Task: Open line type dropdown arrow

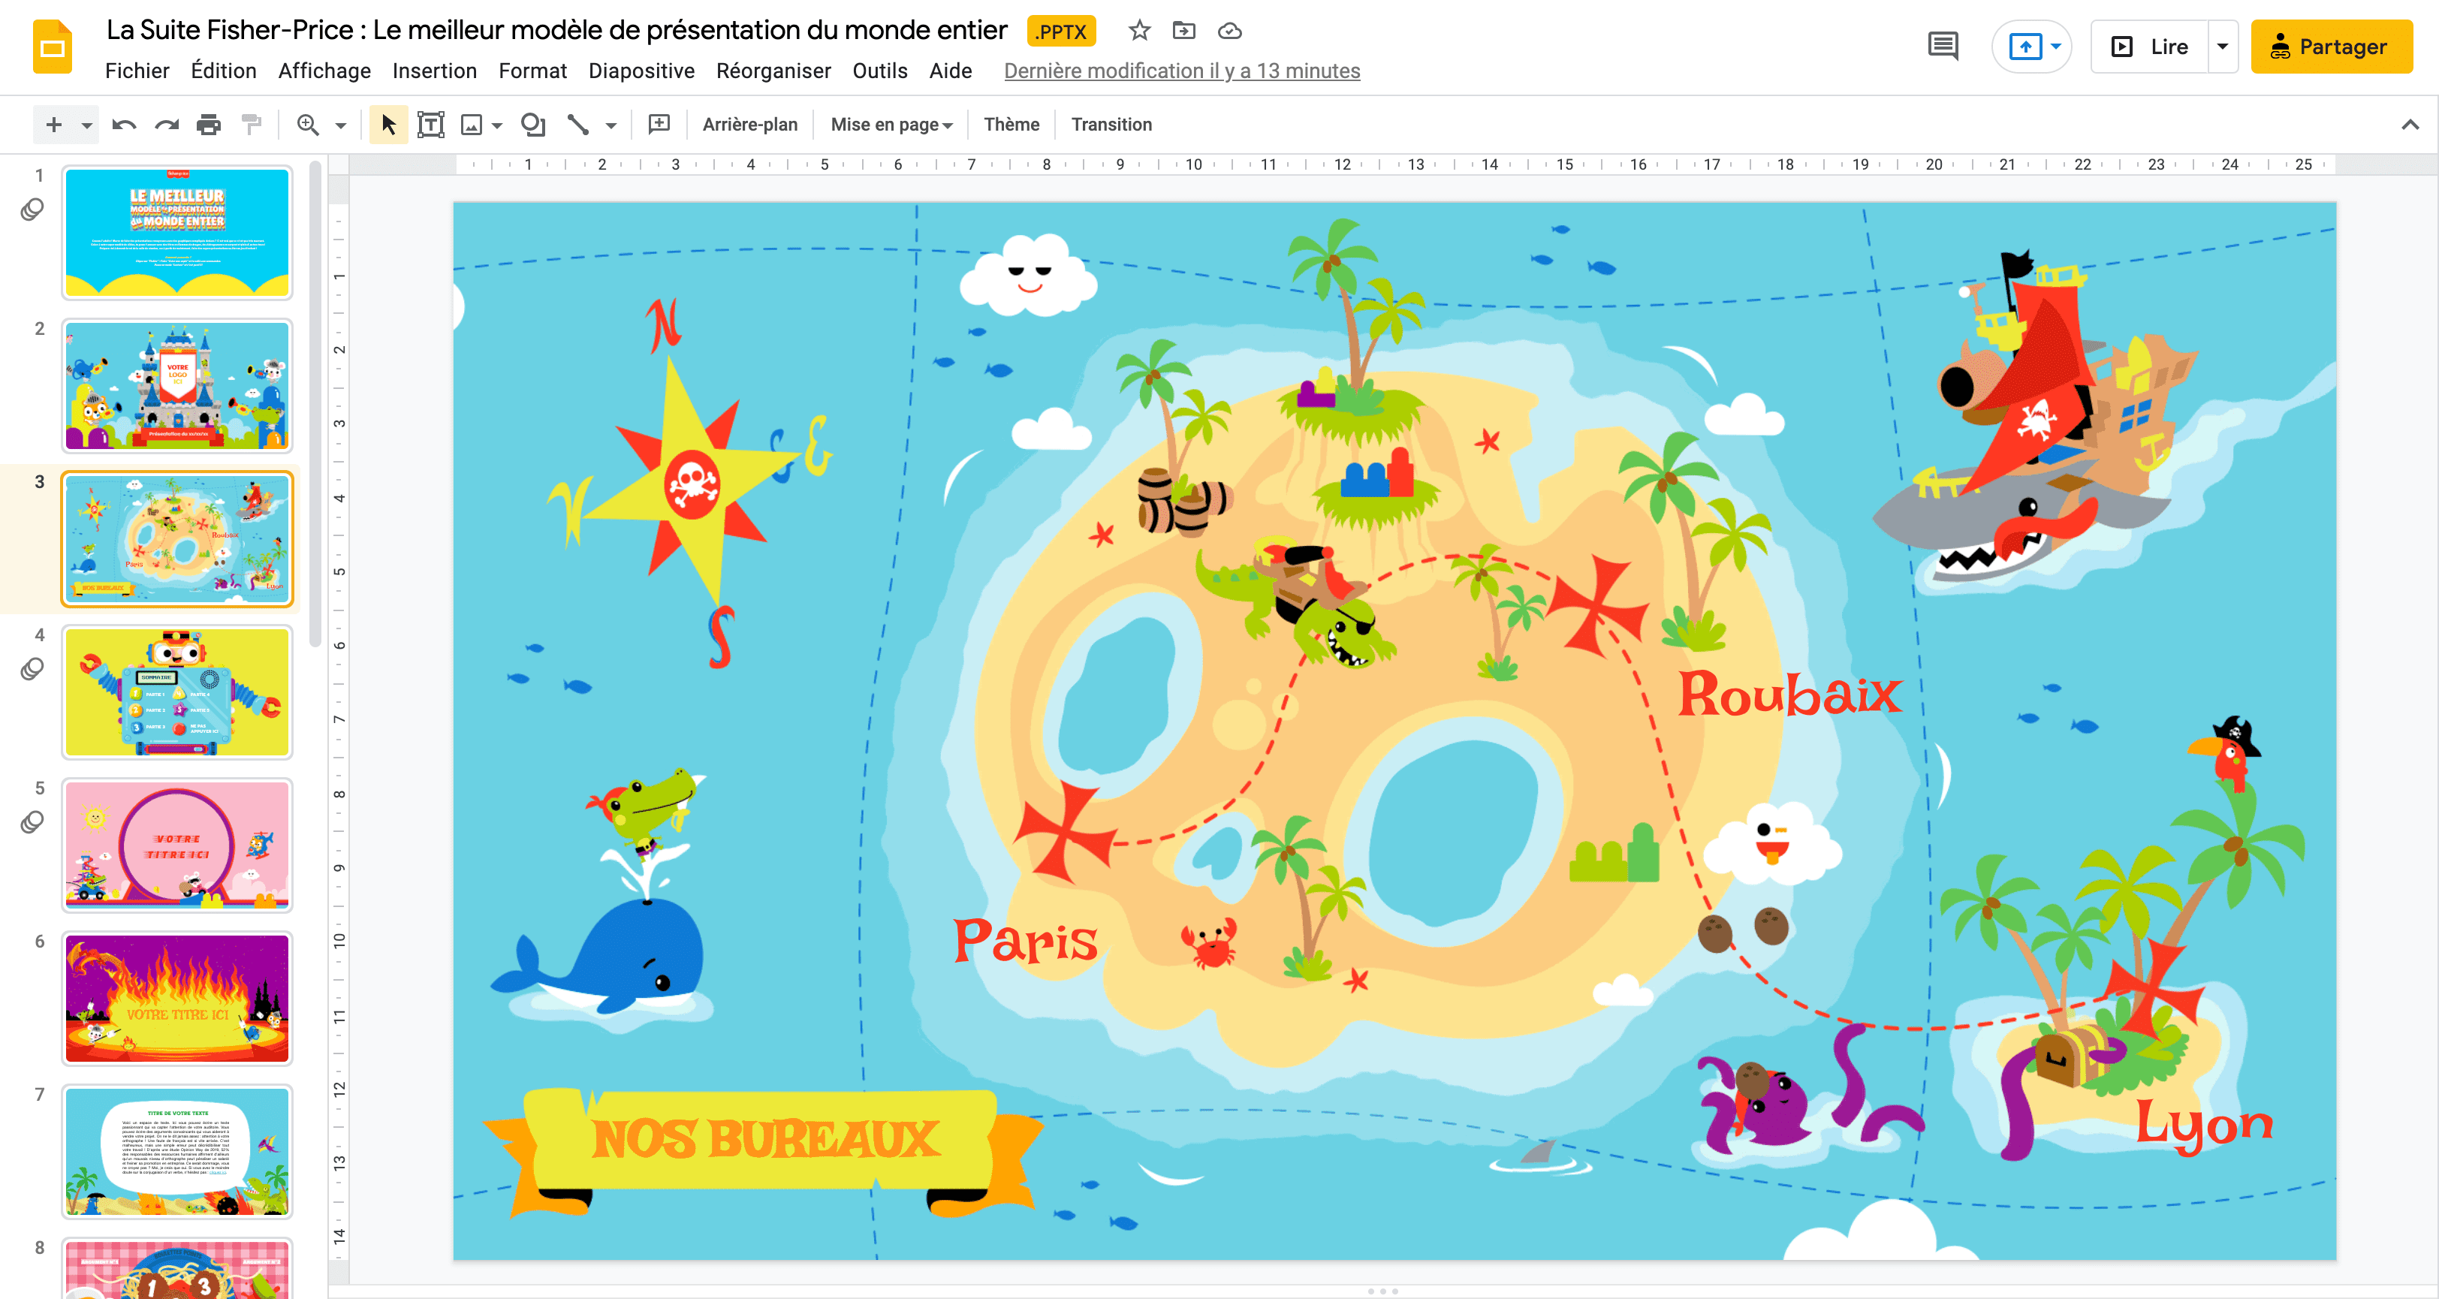Action: coord(611,125)
